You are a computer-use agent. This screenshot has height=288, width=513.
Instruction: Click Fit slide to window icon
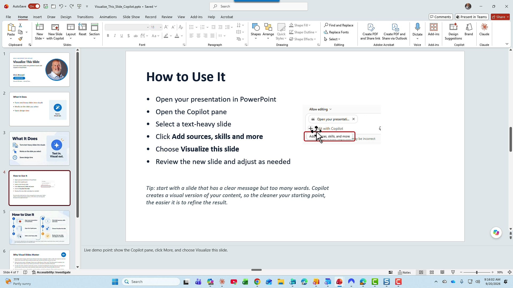click(x=510, y=272)
